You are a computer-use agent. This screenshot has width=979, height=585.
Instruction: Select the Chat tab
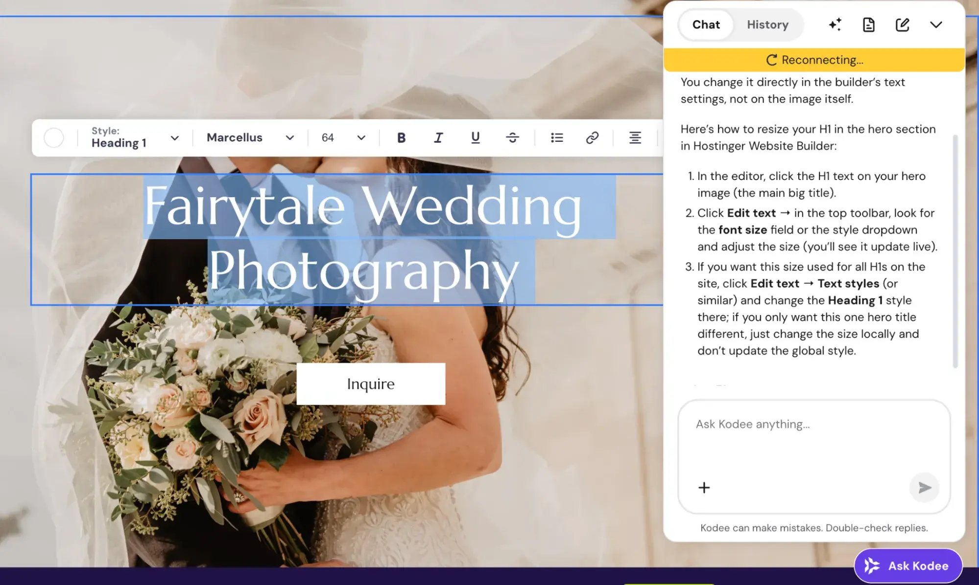(x=706, y=24)
